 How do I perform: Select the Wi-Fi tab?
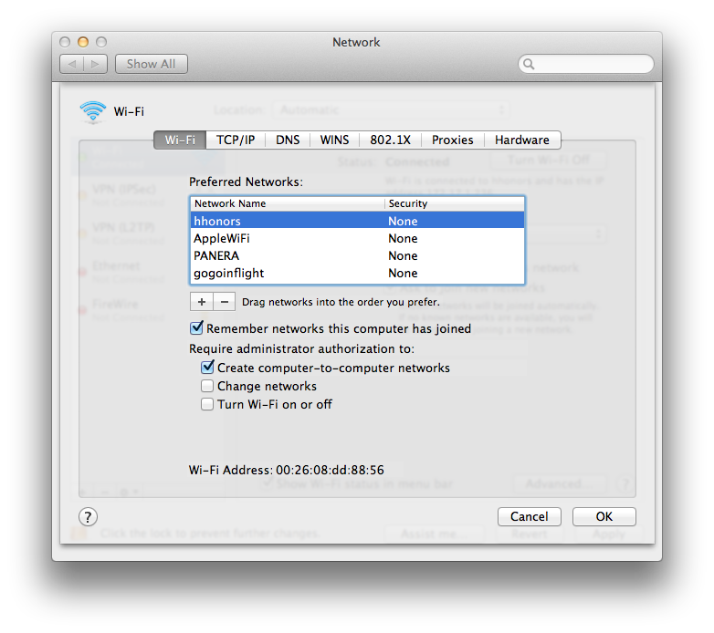click(x=180, y=140)
